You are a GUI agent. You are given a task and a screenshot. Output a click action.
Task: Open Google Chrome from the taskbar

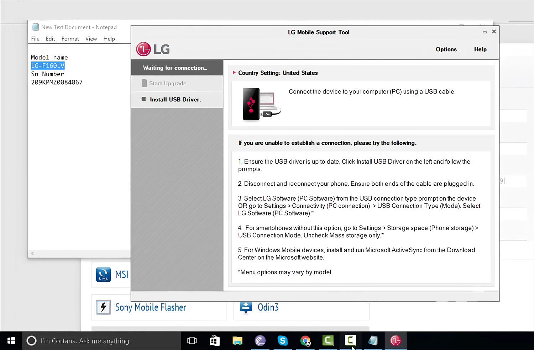pyautogui.click(x=305, y=341)
